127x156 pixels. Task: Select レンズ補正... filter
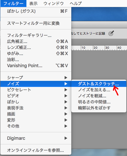[x=36, y=47]
